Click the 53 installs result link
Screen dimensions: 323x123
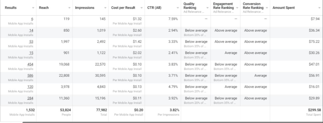tap(31, 42)
